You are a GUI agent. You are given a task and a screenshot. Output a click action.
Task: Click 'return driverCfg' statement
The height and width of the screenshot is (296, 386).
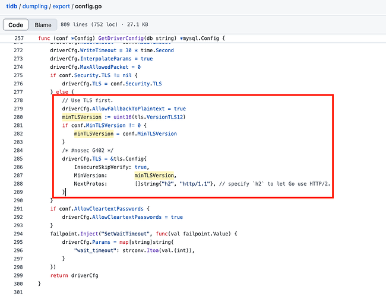point(74,276)
